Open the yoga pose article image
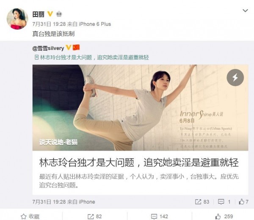This screenshot has width=254, height=220. tap(140, 107)
